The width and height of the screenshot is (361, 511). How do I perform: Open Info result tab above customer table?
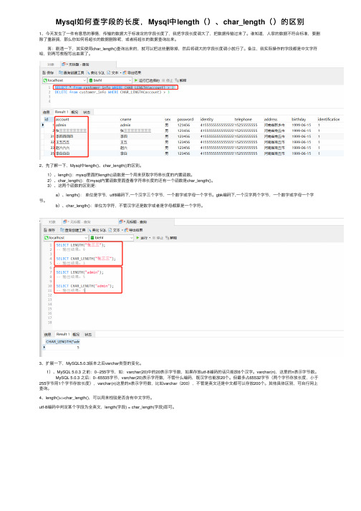47,112
